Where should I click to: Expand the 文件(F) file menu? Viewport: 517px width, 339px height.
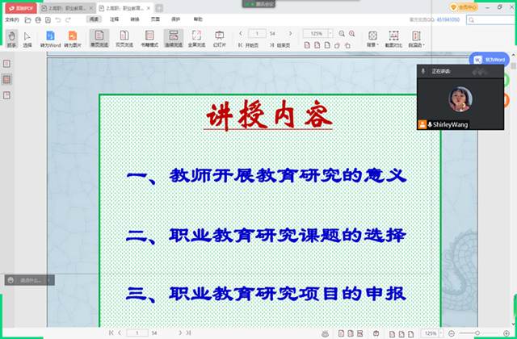click(x=11, y=19)
